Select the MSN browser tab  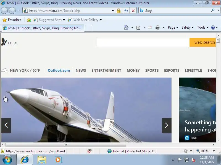click(x=43, y=28)
